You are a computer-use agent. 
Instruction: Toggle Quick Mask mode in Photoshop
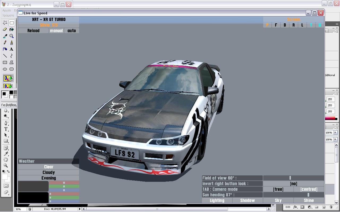6,186
